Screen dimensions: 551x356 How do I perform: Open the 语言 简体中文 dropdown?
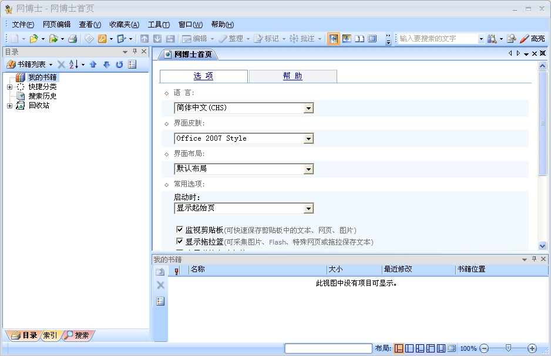click(x=308, y=108)
